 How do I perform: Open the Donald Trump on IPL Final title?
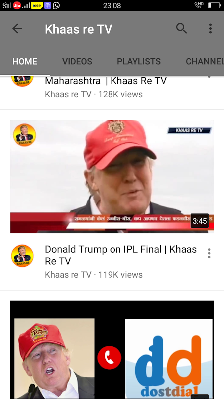coord(120,255)
